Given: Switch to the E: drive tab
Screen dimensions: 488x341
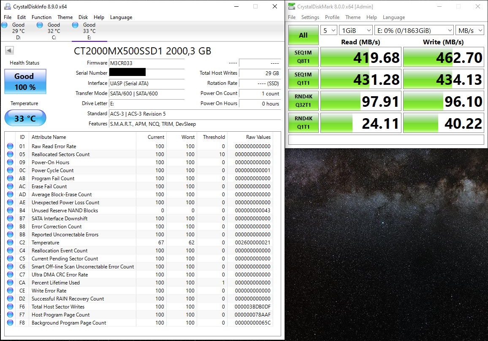Looking at the screenshot, I should coord(89,31).
